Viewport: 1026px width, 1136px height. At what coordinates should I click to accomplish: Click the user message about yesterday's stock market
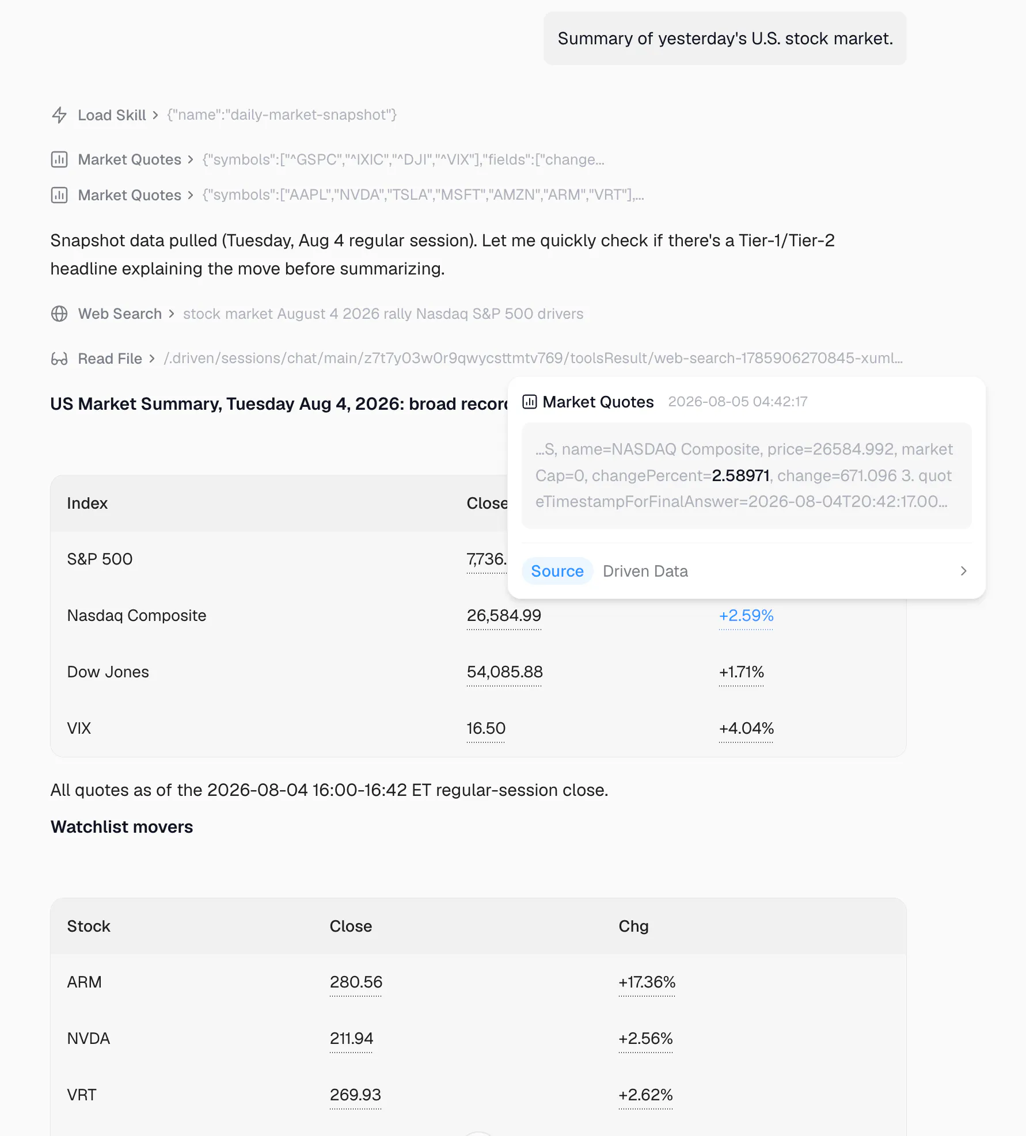(x=725, y=39)
